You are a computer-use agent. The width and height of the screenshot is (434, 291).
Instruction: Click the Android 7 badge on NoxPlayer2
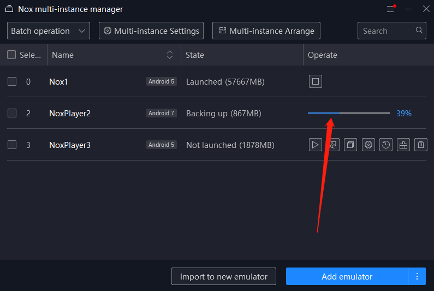pyautogui.click(x=162, y=113)
